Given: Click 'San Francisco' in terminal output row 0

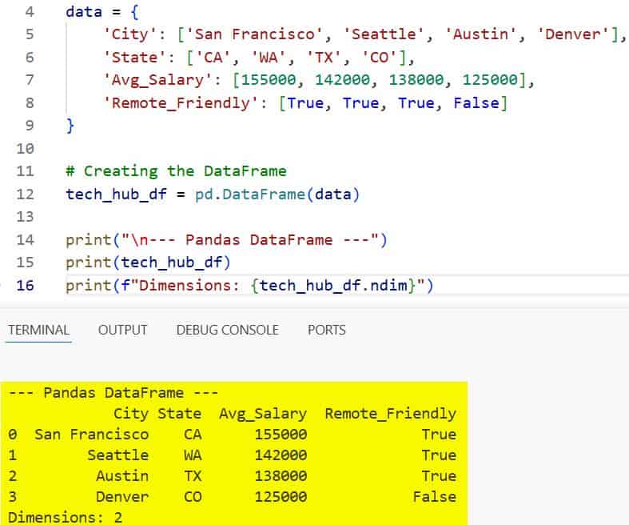Looking at the screenshot, I should click(91, 435).
